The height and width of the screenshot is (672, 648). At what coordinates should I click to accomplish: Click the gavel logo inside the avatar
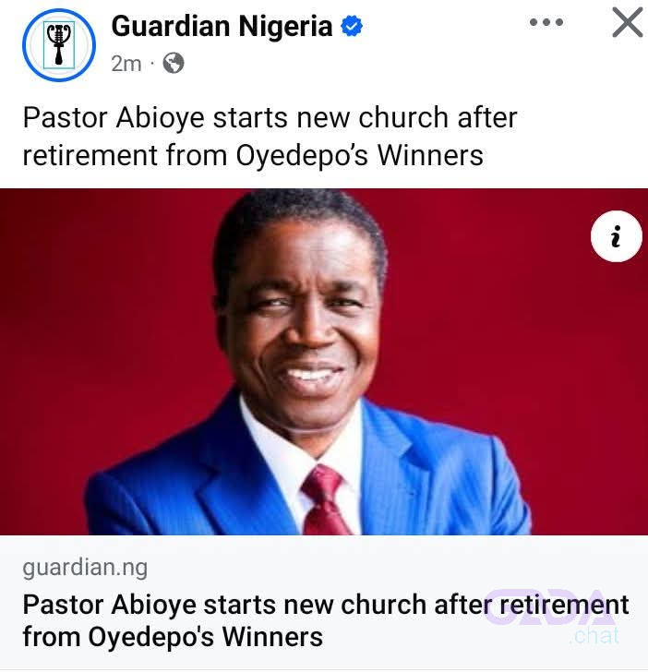point(59,45)
